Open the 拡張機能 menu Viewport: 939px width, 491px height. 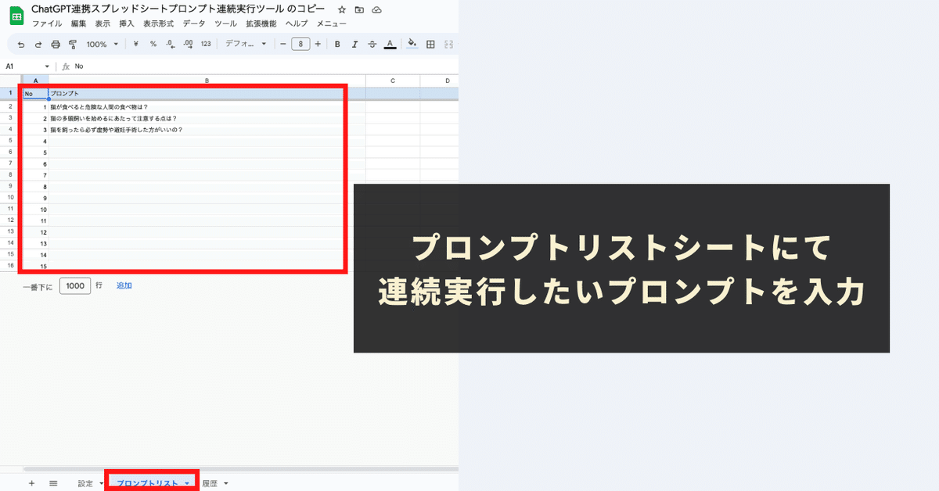261,24
